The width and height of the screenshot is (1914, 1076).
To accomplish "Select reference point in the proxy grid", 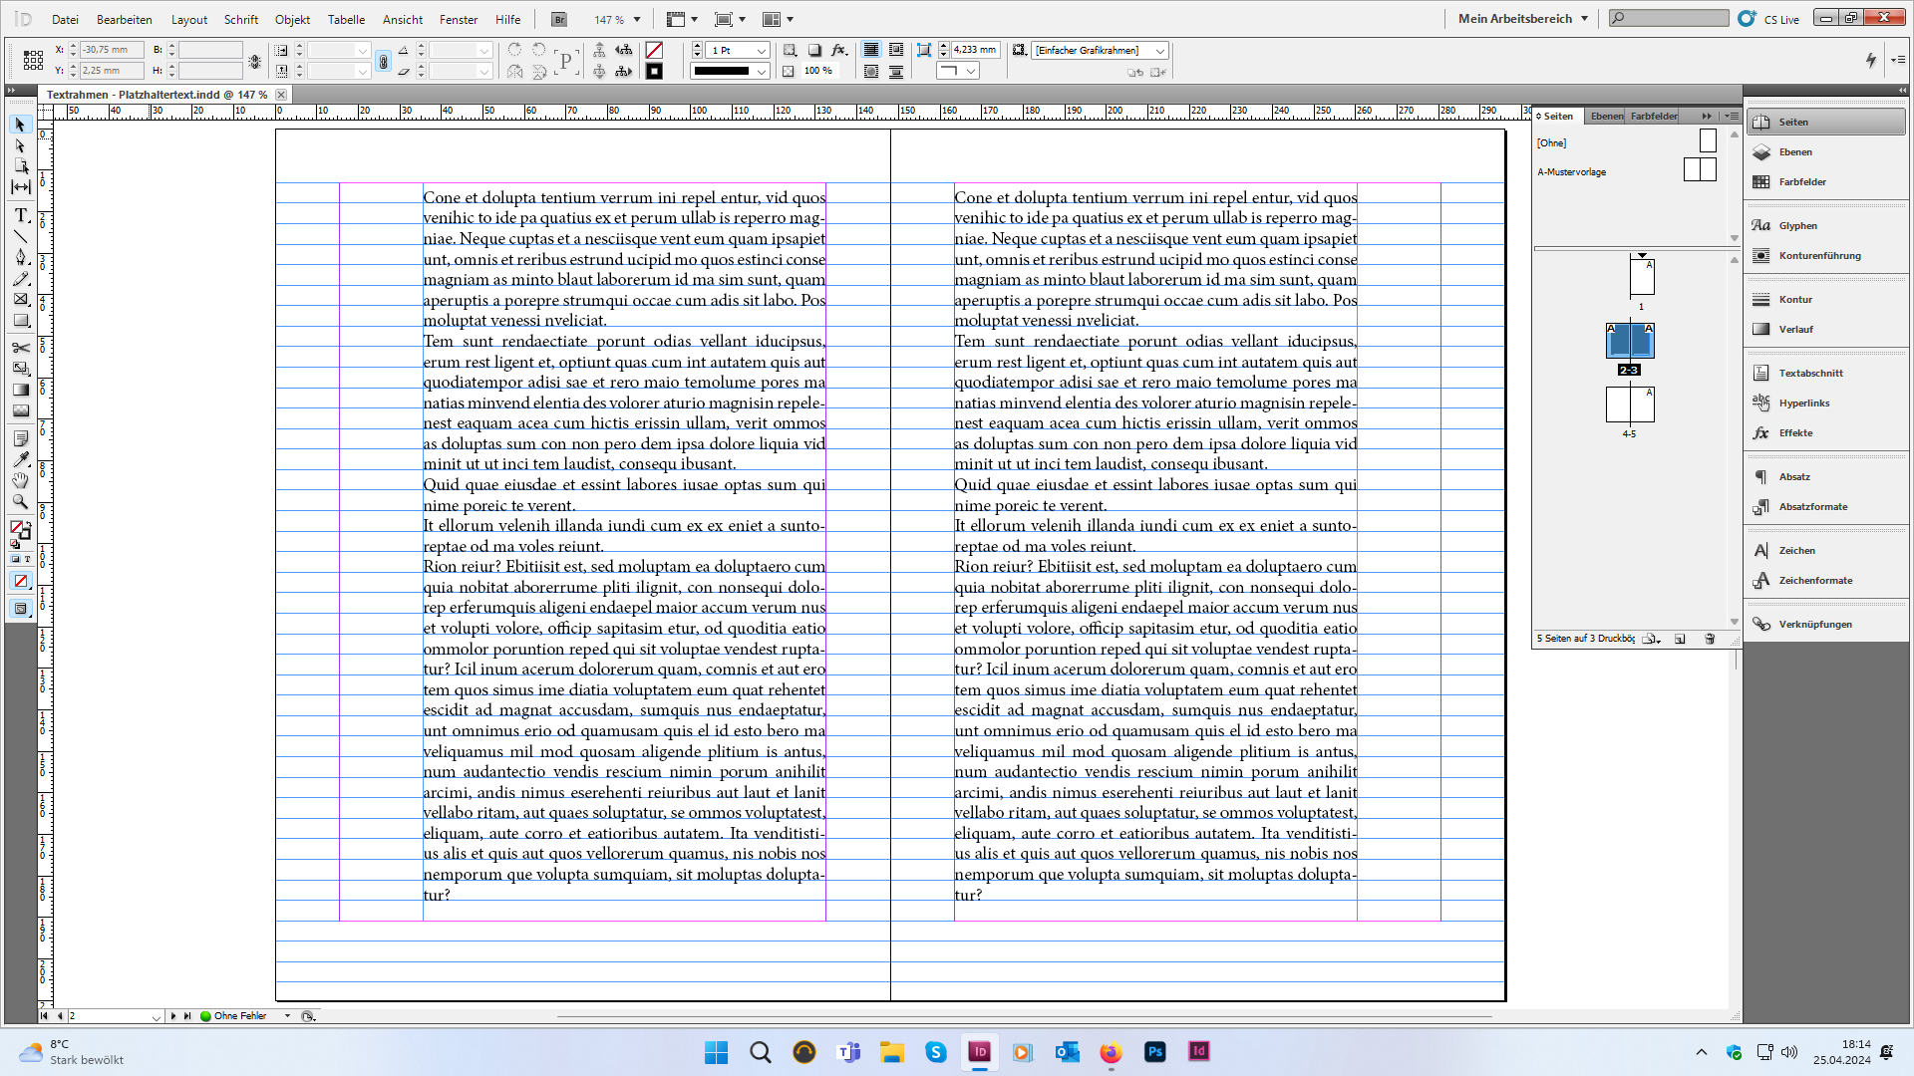I will pos(33,61).
